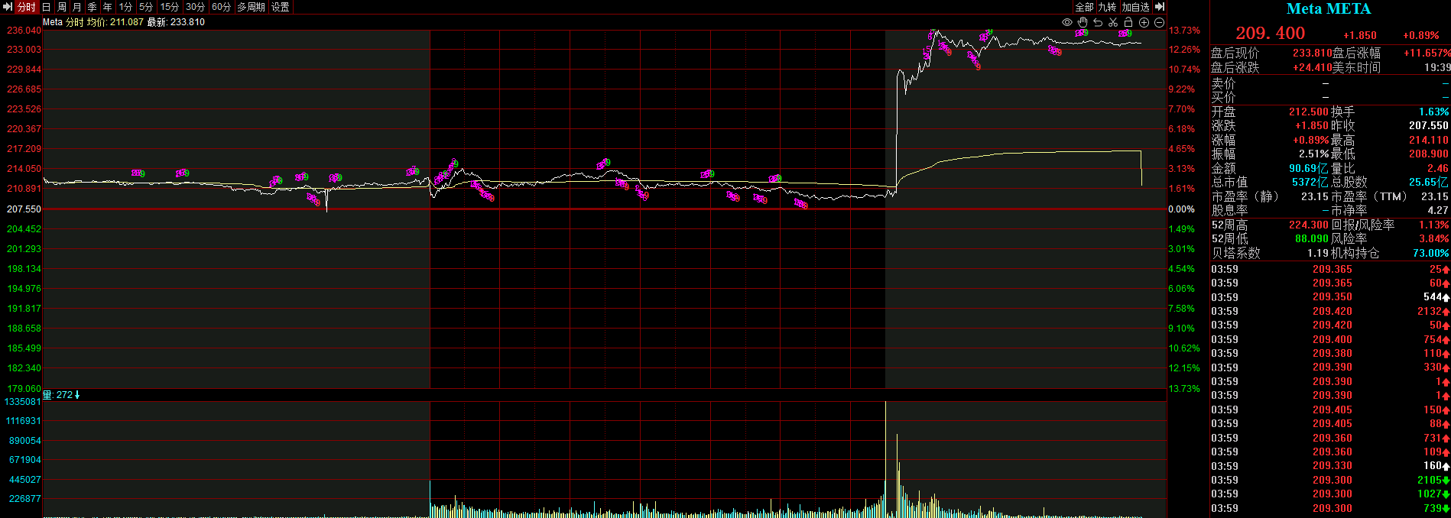
Task: Click the right collapse arrow icon beside 加自选
Action: tap(1160, 7)
